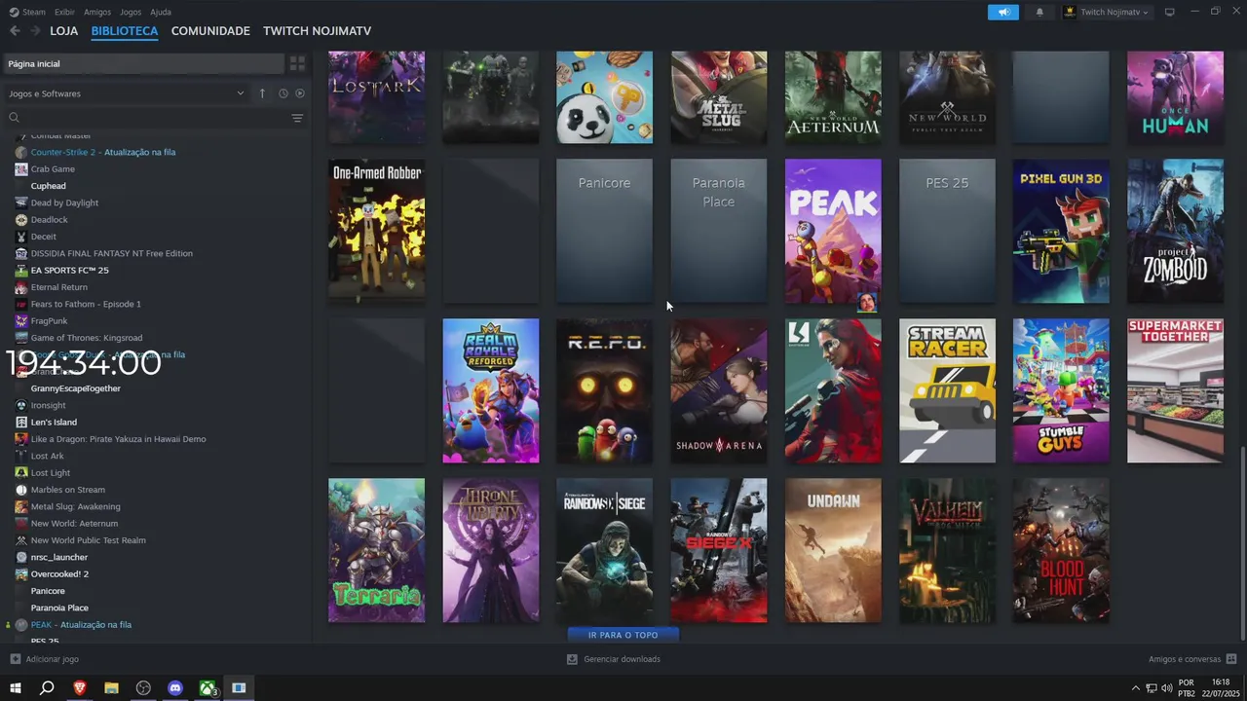Viewport: 1247px width, 701px height.
Task: Open Discord from taskbar
Action: 175,688
